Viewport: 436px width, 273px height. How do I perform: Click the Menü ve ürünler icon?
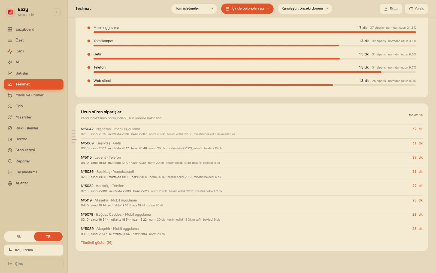click(x=10, y=95)
